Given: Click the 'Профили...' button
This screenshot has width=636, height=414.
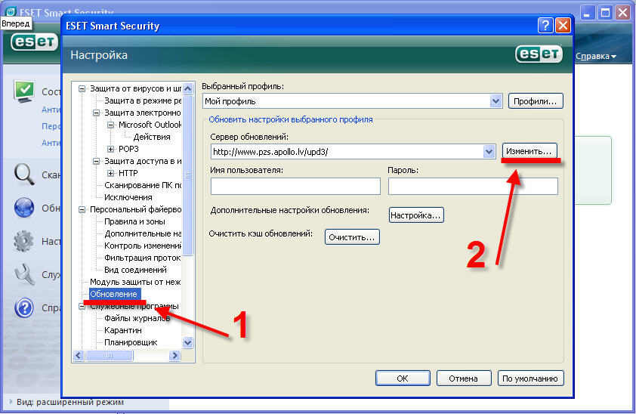Looking at the screenshot, I should pyautogui.click(x=536, y=101).
